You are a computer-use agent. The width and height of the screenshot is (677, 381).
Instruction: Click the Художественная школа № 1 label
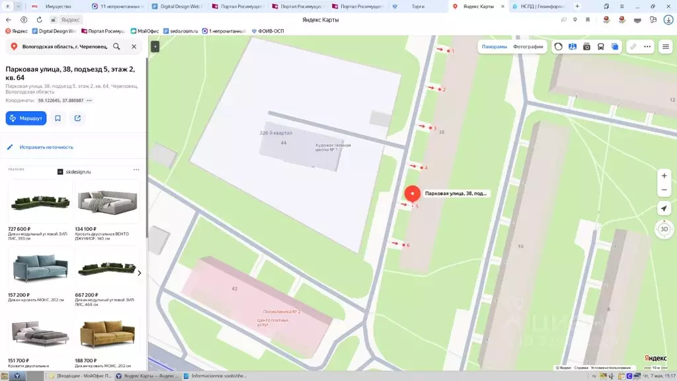click(333, 148)
